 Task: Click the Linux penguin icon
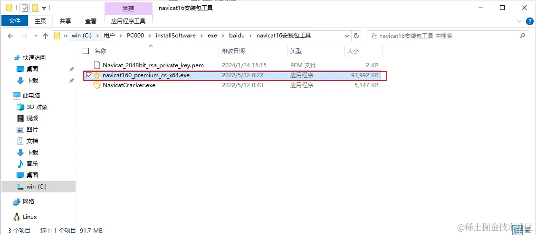click(x=17, y=217)
